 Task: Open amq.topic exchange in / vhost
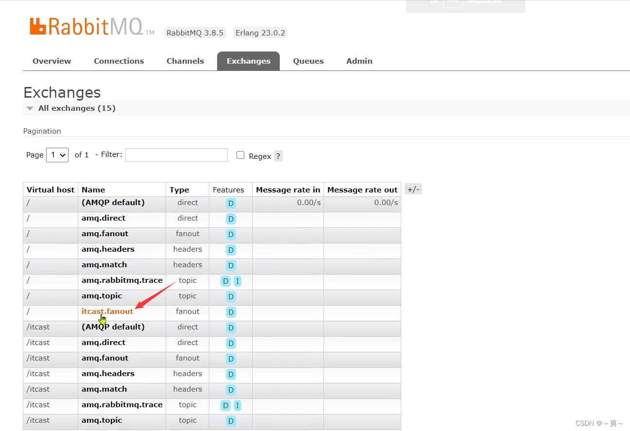[x=102, y=295]
